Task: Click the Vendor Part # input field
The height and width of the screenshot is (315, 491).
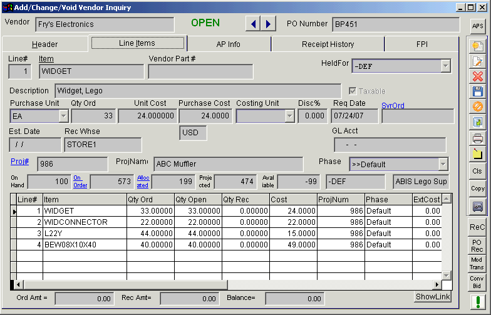Action: pos(200,71)
